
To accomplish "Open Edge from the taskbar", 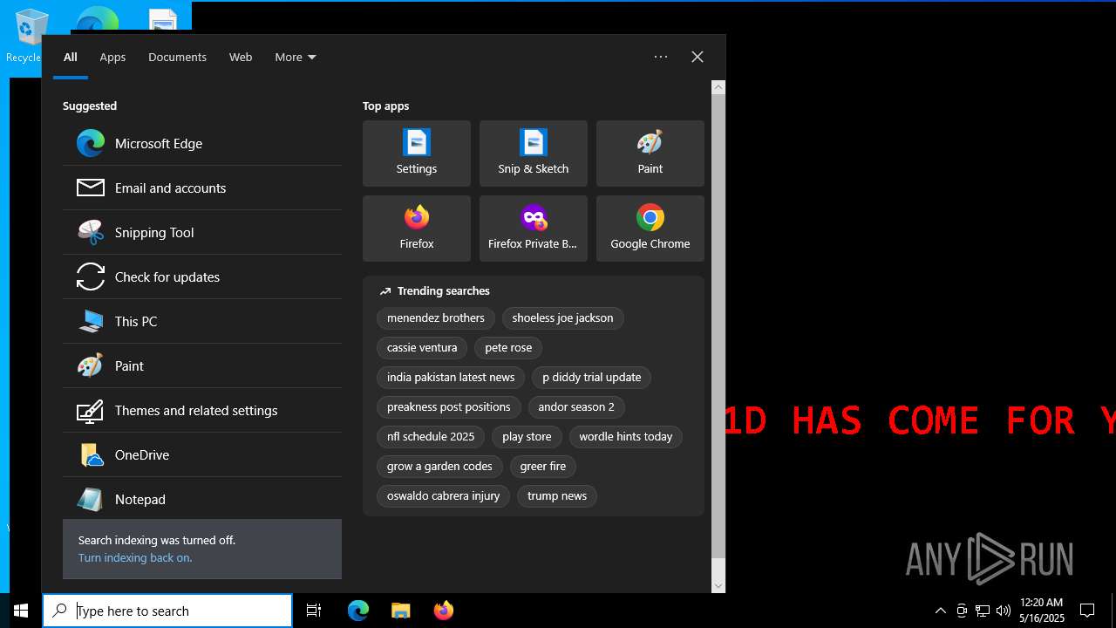I will (x=358, y=611).
